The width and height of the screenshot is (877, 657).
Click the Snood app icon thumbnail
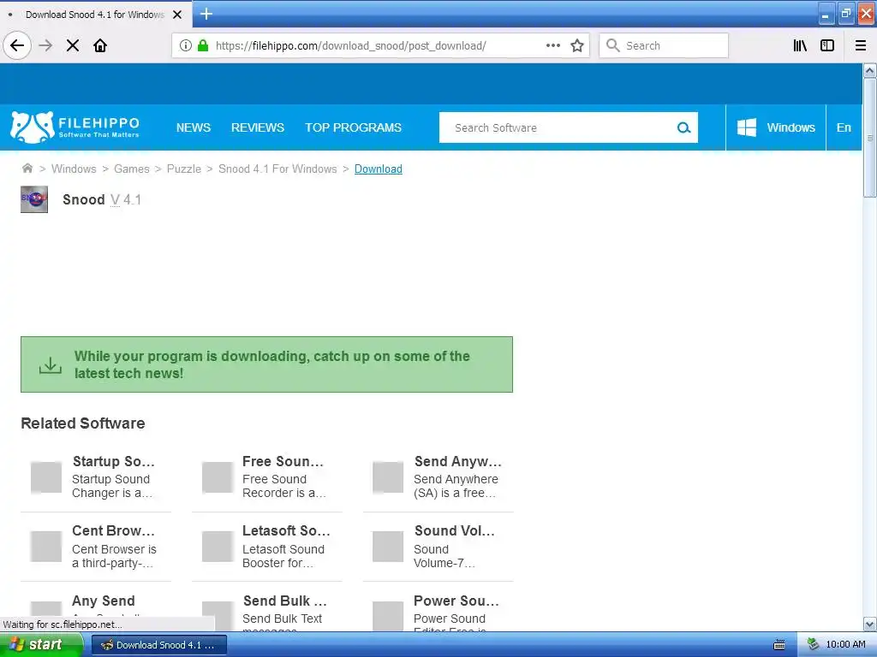point(34,199)
